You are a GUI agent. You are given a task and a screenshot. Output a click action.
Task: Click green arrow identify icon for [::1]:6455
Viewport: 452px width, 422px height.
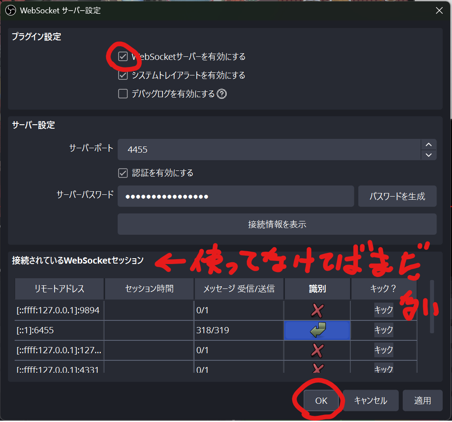(x=317, y=330)
